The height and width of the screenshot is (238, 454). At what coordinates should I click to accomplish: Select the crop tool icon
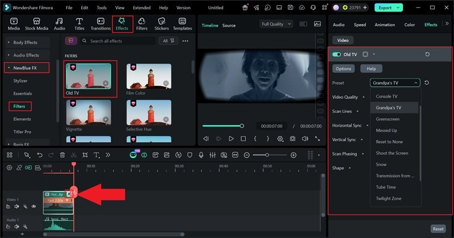[x=85, y=155]
